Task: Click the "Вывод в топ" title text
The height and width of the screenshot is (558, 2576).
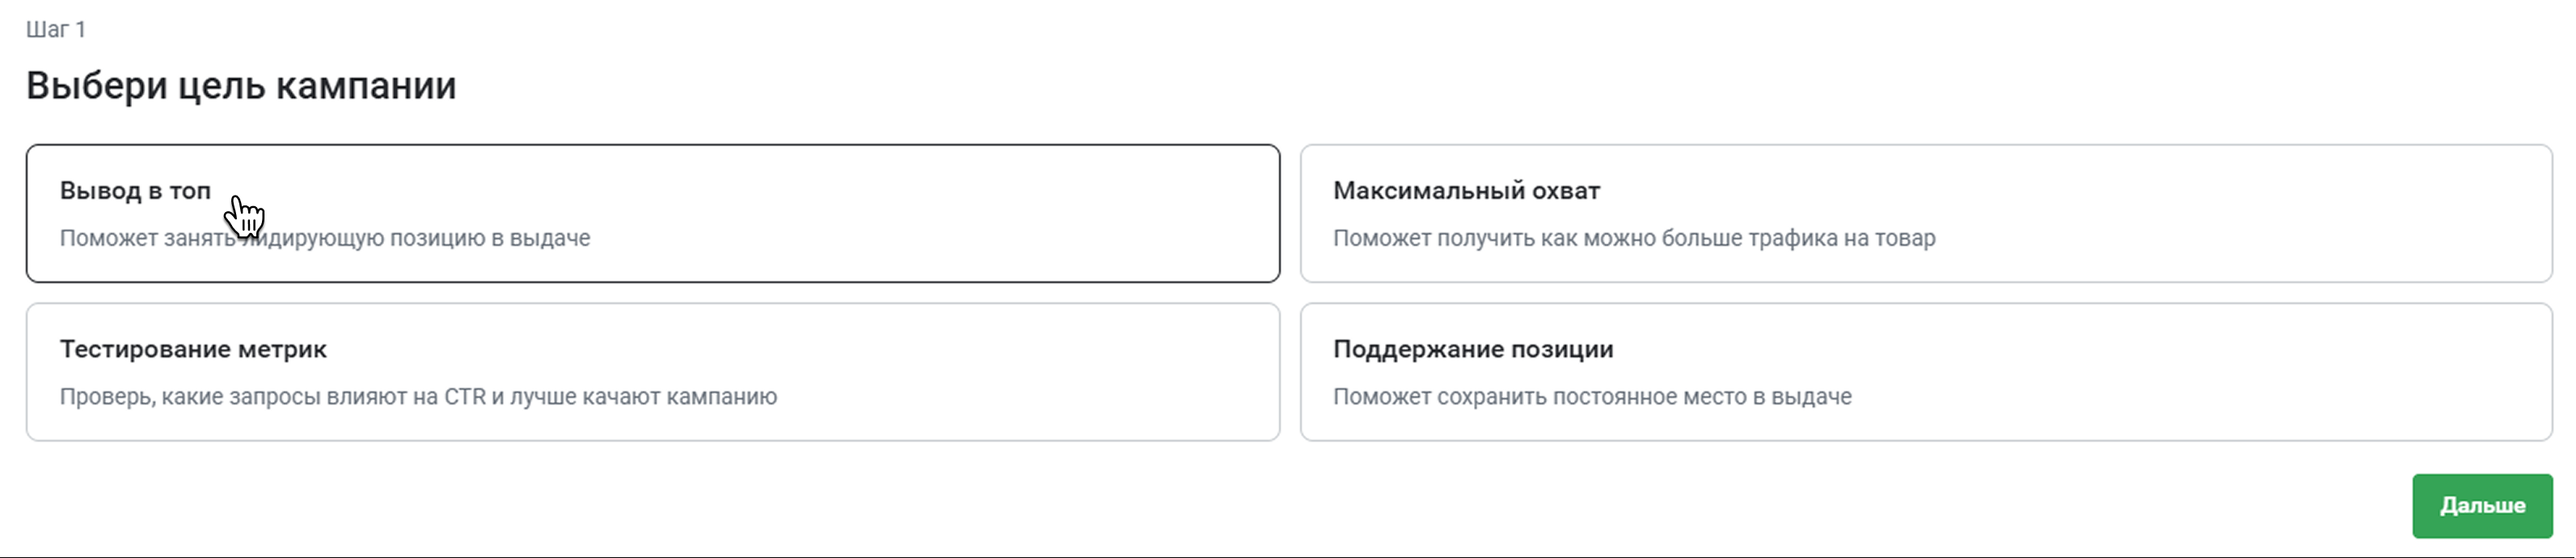Action: (135, 191)
